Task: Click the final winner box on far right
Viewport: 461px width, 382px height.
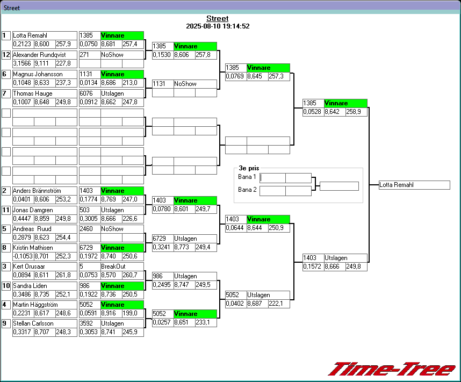Action: 414,185
